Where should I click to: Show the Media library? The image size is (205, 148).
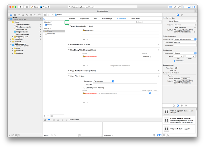click(186, 106)
